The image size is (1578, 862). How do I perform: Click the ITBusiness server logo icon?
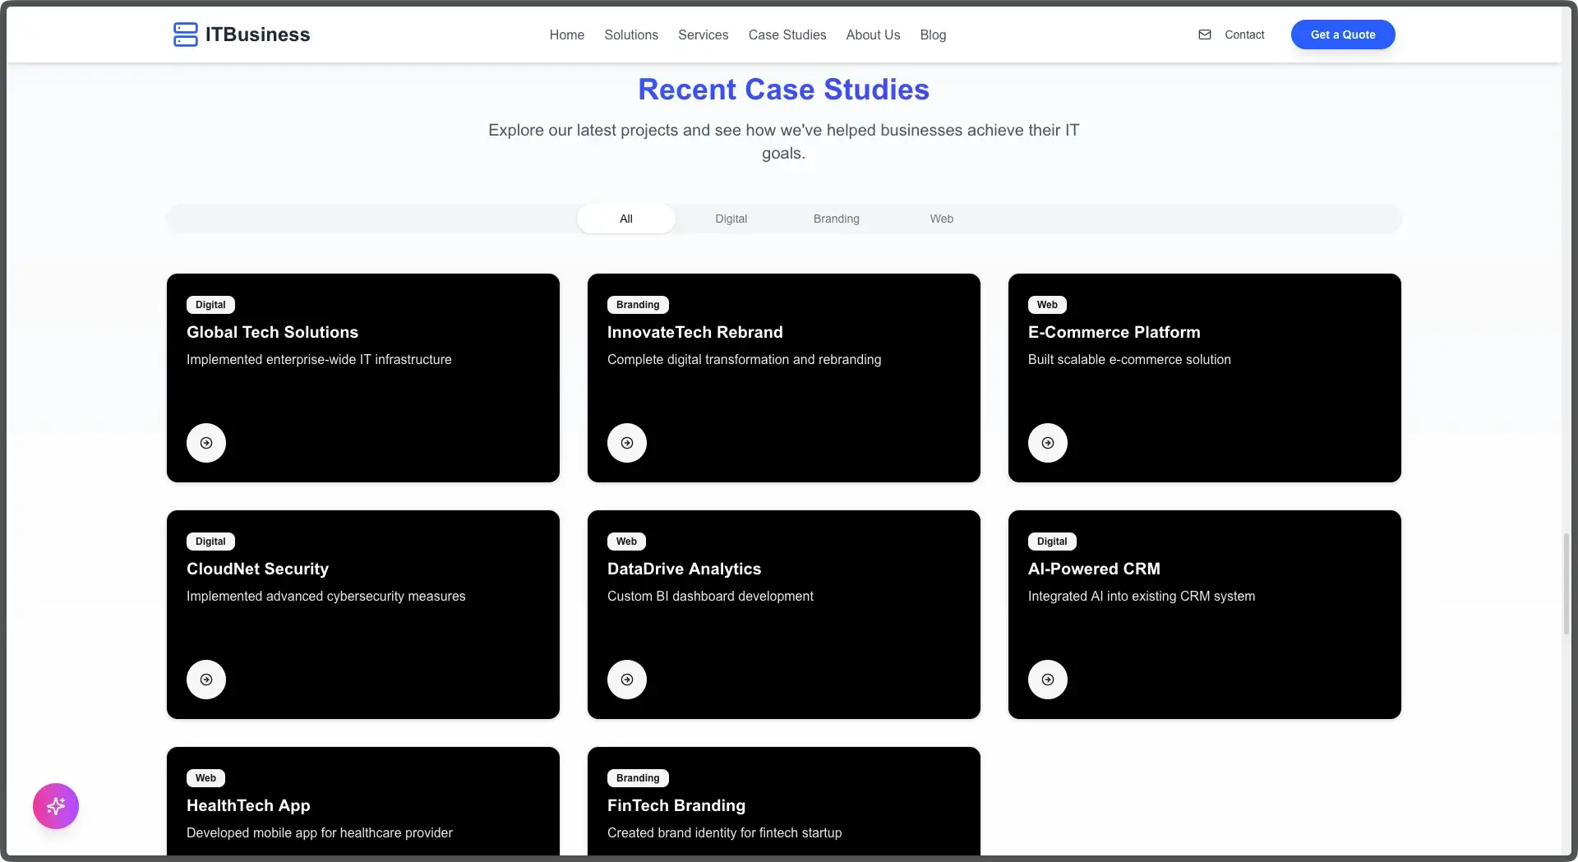click(x=186, y=35)
